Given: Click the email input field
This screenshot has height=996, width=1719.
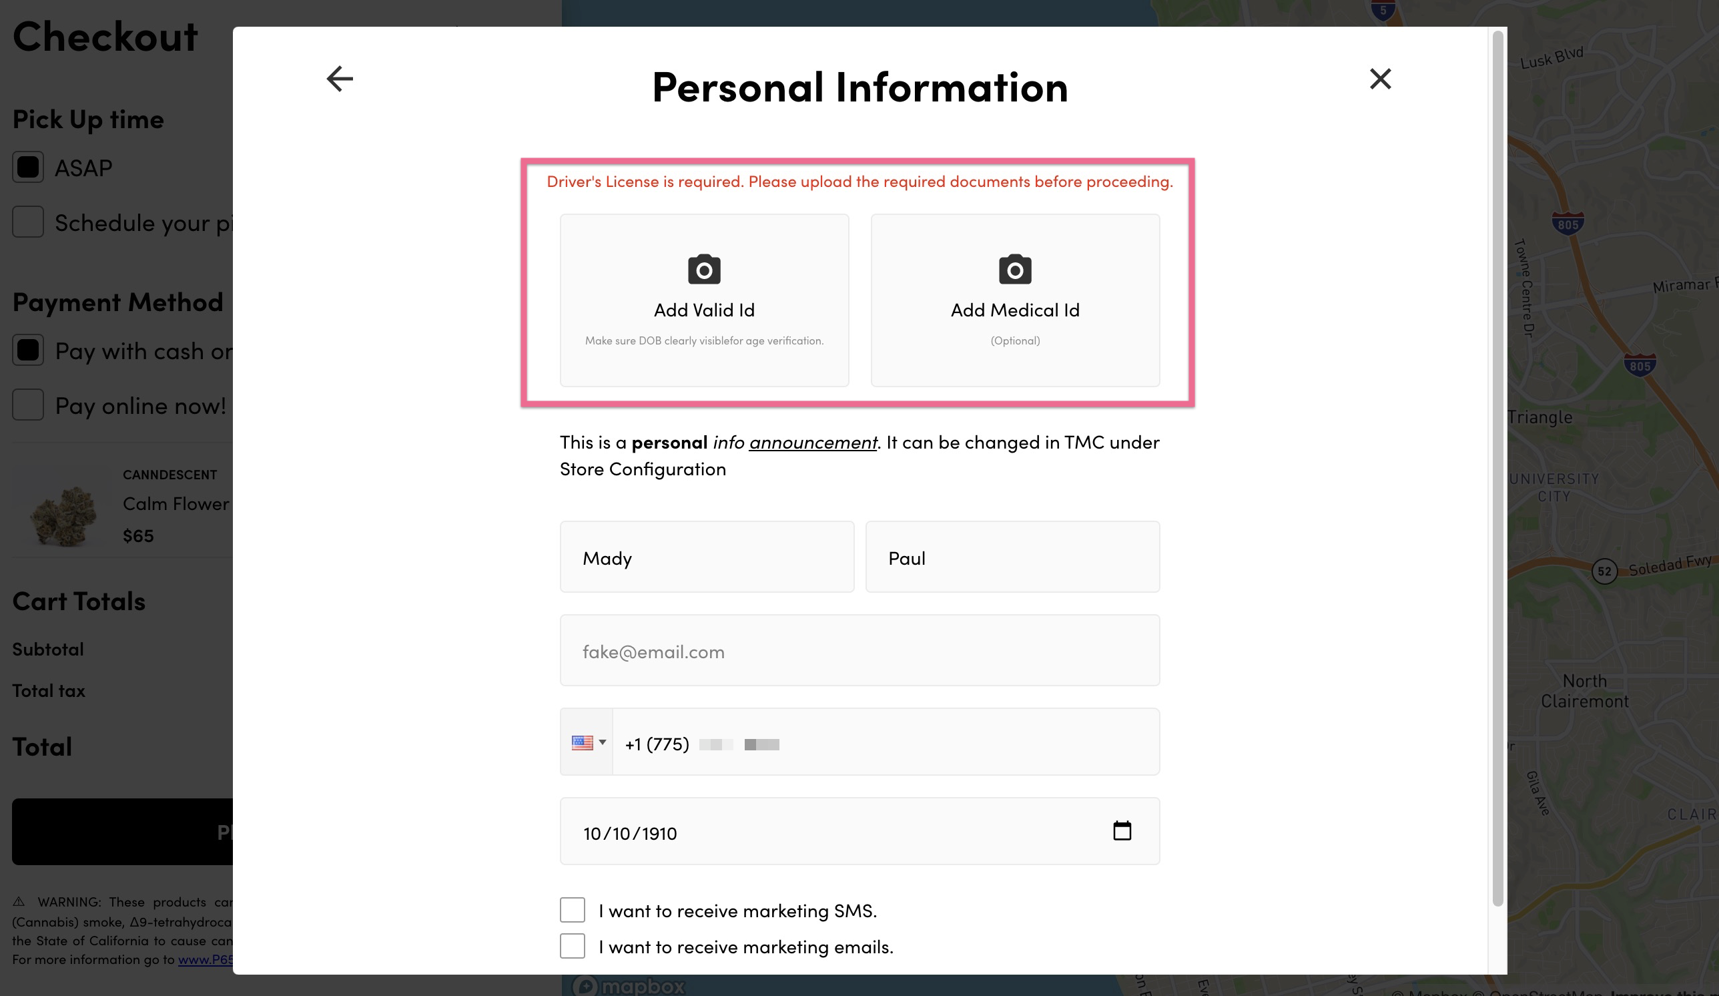Looking at the screenshot, I should point(859,650).
